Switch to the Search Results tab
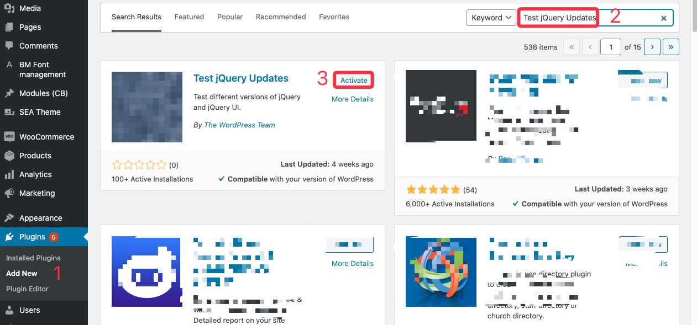 (x=137, y=17)
